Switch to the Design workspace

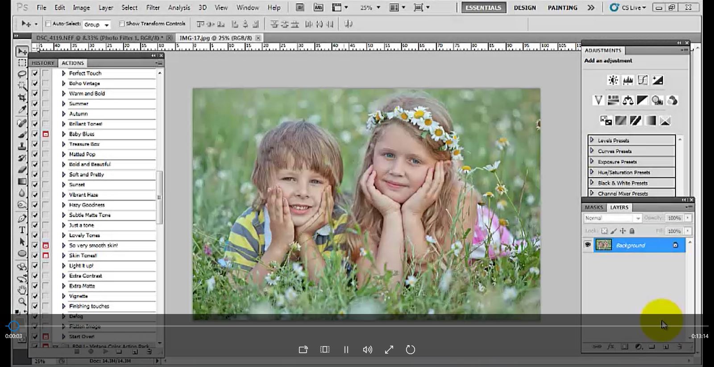(525, 8)
